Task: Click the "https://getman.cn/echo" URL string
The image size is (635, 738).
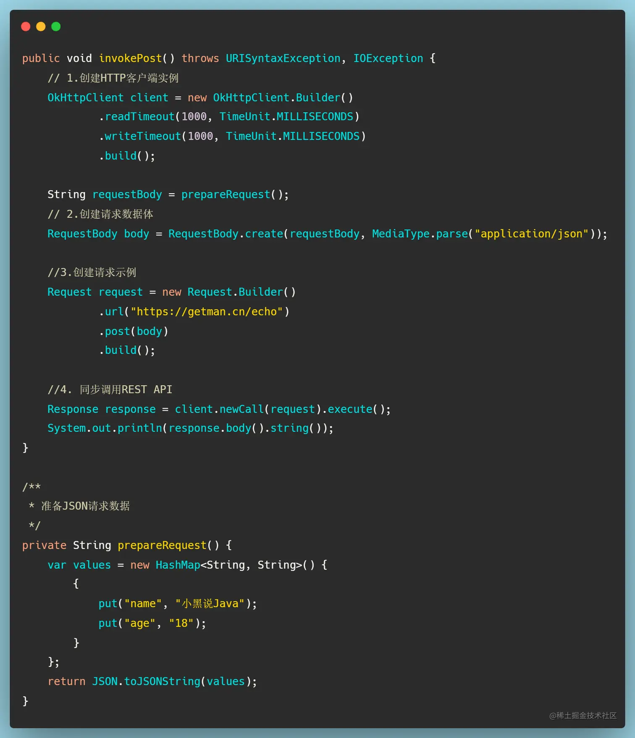Action: pyautogui.click(x=207, y=312)
